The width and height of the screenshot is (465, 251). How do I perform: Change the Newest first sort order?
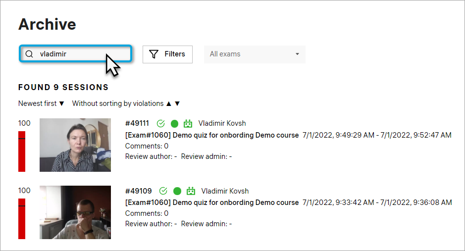pos(41,103)
